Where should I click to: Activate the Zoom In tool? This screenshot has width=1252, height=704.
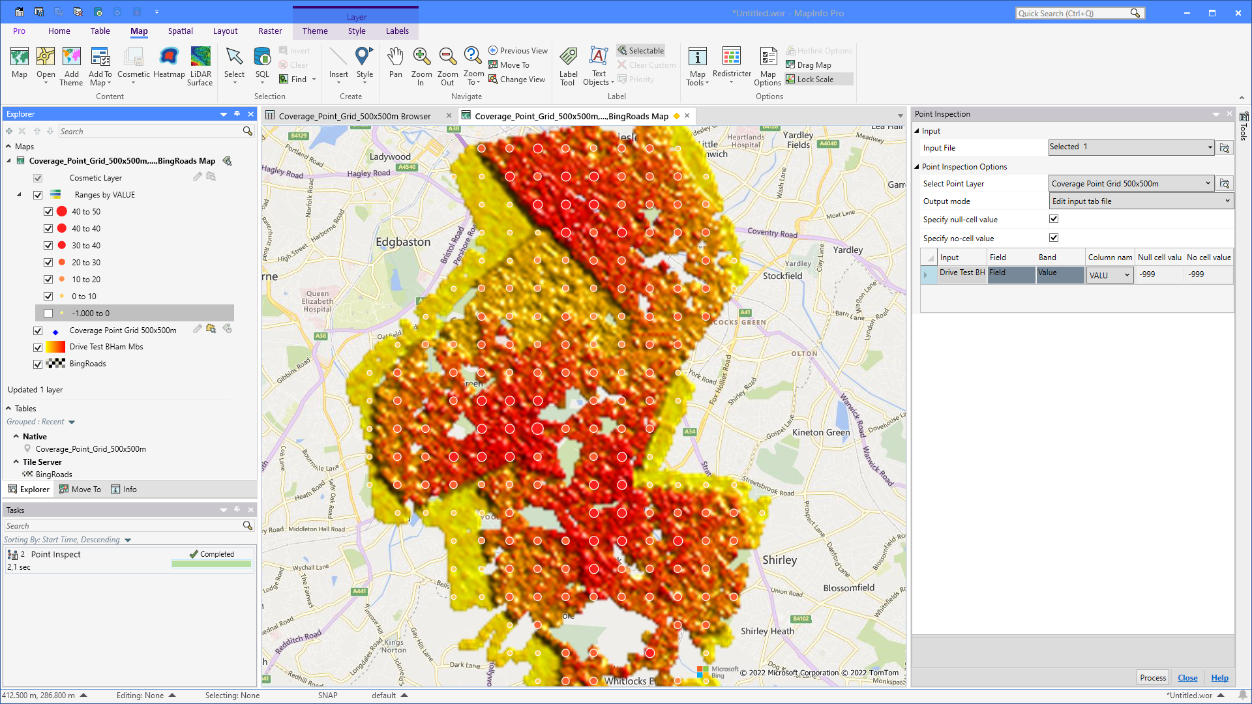tap(421, 66)
